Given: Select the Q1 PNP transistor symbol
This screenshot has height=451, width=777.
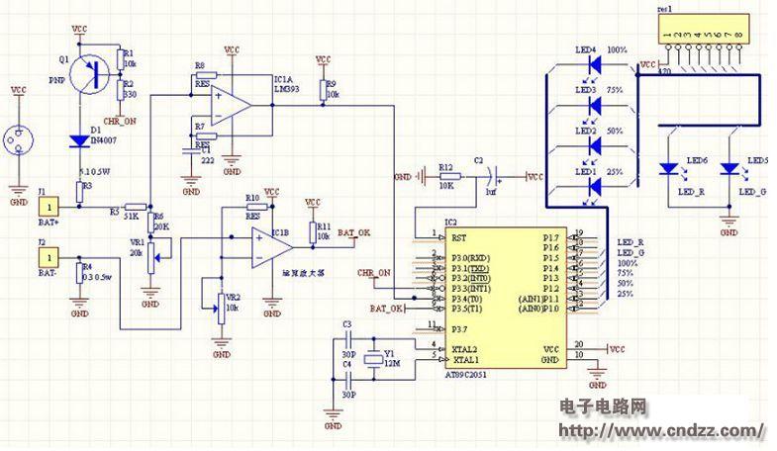Looking at the screenshot, I should 89,74.
